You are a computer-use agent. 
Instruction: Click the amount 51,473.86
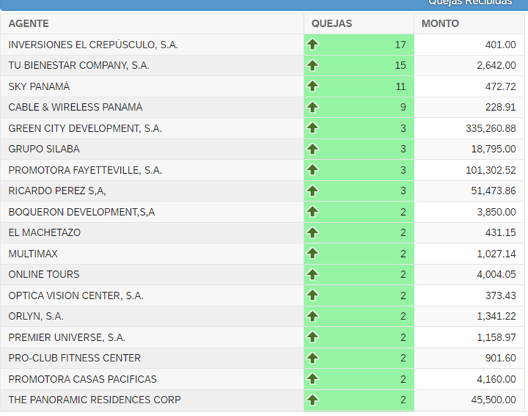[493, 191]
